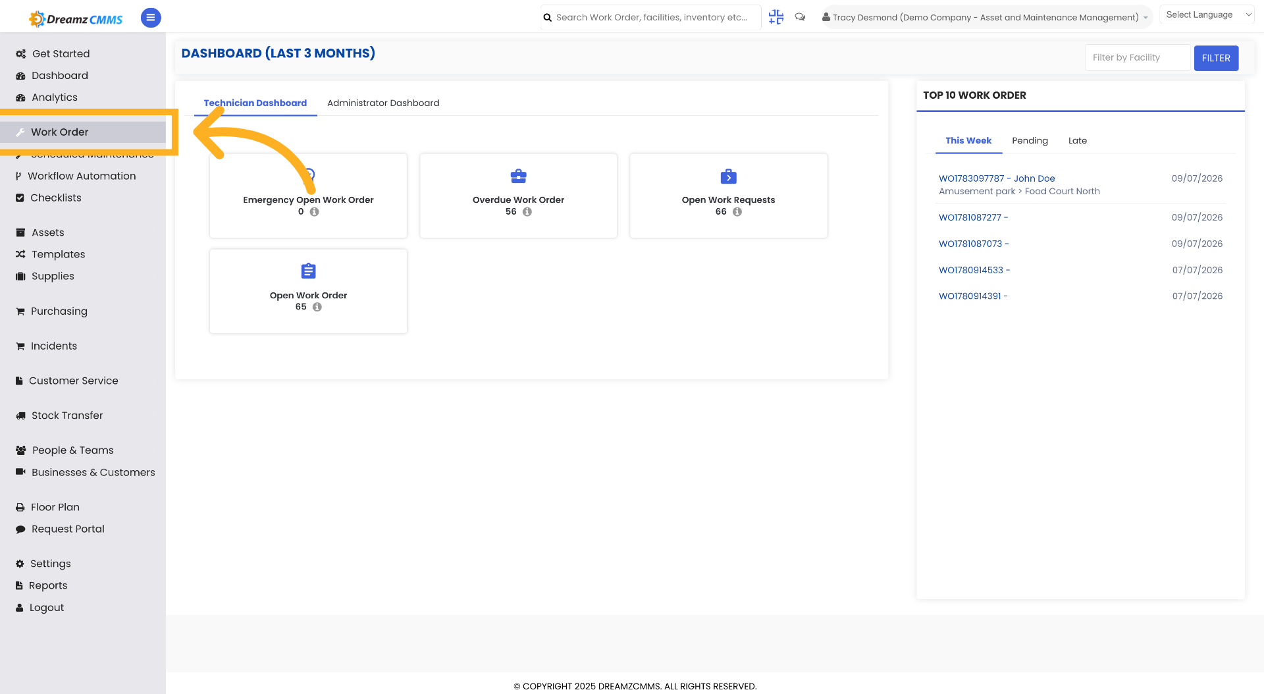Select the Pending work orders tab
This screenshot has width=1264, height=694.
point(1030,140)
